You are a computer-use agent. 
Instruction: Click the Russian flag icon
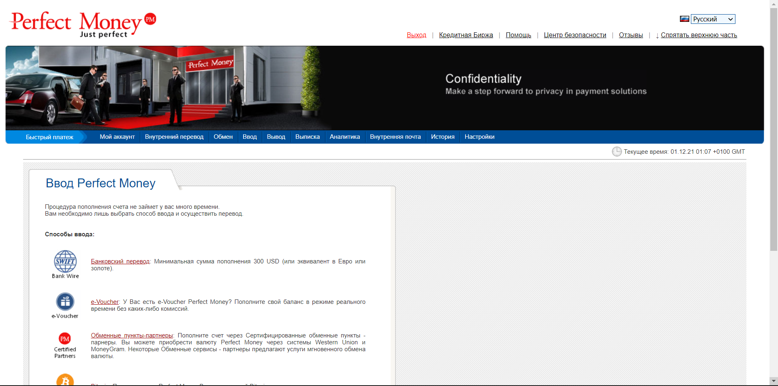684,19
